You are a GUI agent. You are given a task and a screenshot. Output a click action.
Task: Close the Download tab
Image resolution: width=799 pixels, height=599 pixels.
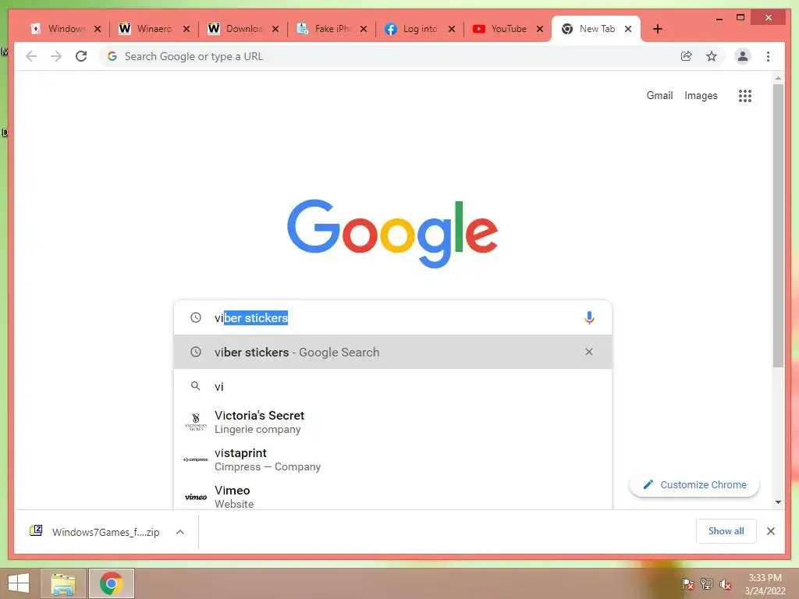275,29
